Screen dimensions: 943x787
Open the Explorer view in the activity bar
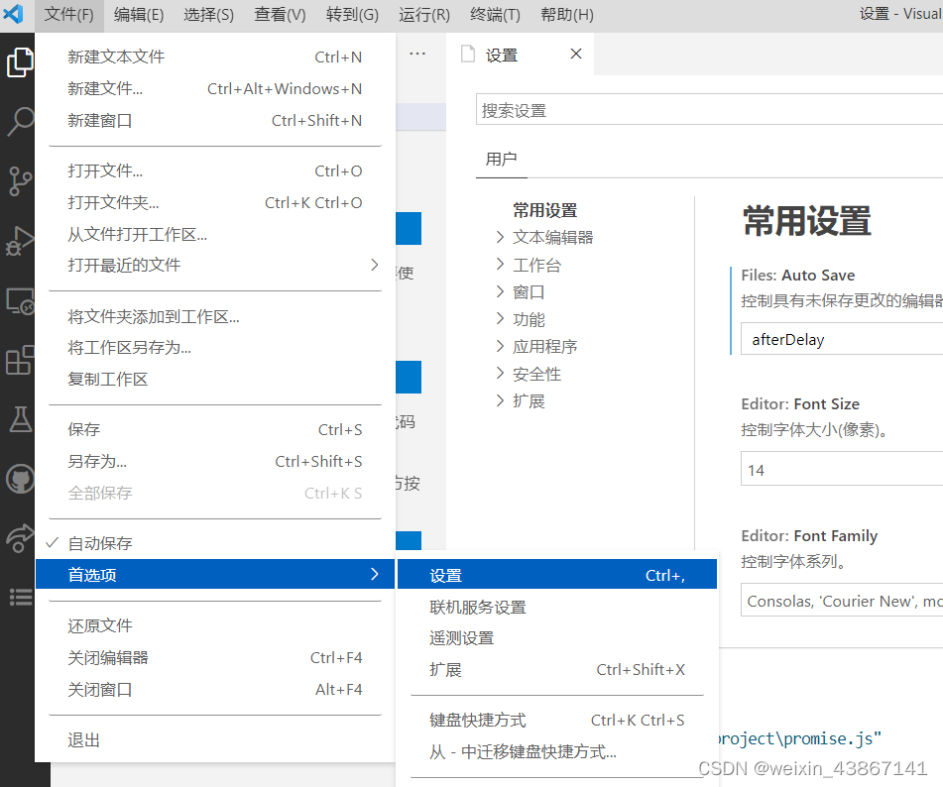21,61
